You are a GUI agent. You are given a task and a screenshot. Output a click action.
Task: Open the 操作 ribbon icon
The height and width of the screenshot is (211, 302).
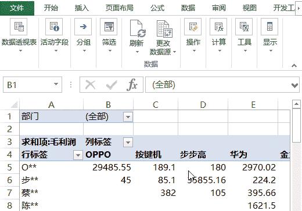(193, 27)
